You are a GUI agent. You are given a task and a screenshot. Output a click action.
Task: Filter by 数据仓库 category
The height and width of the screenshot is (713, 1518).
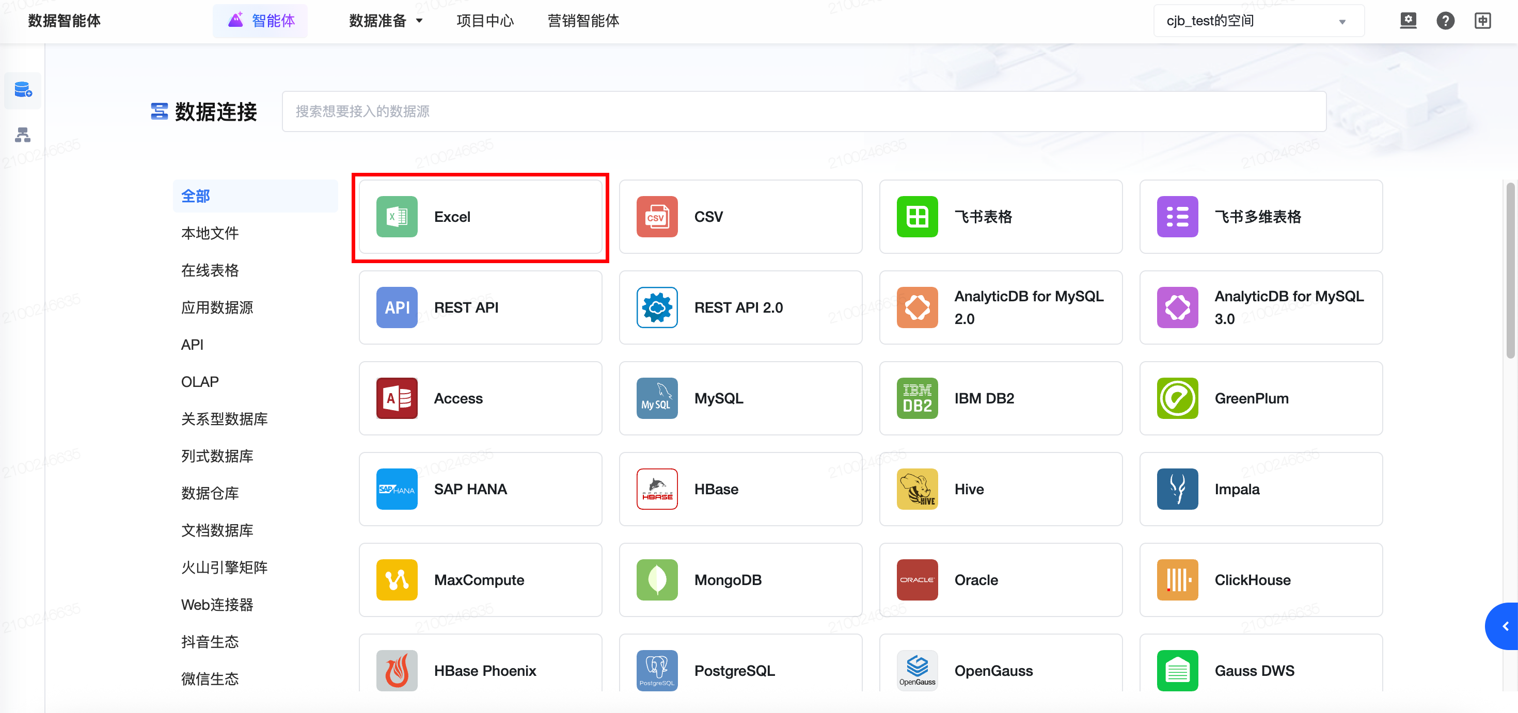tap(209, 493)
